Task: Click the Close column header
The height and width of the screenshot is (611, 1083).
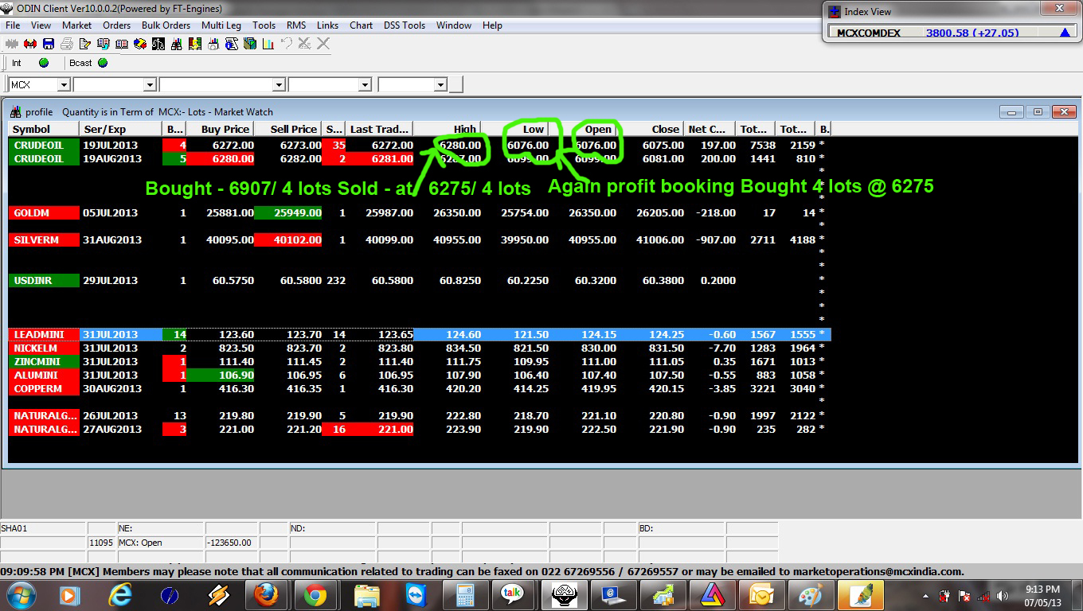Action: (651, 129)
